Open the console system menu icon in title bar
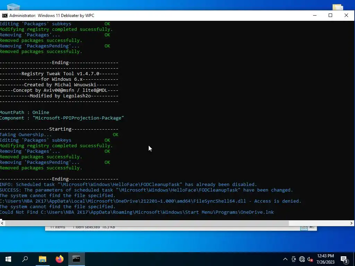Viewport: 355px width, 266px height. [5, 15]
